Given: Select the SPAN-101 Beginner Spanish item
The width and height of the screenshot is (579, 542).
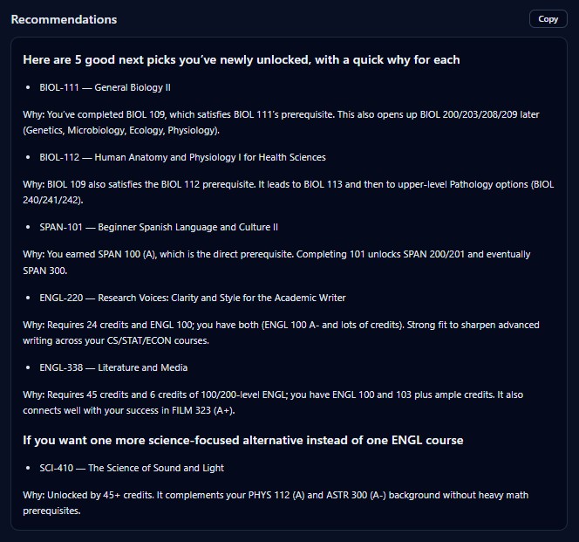Looking at the screenshot, I should coord(159,227).
